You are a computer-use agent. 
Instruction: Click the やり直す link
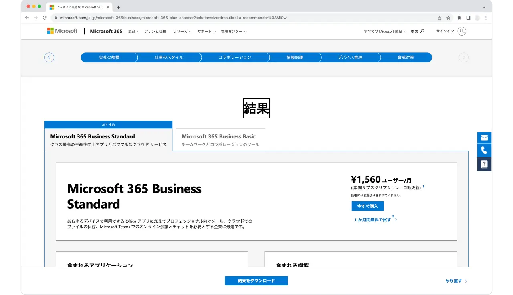(x=456, y=281)
